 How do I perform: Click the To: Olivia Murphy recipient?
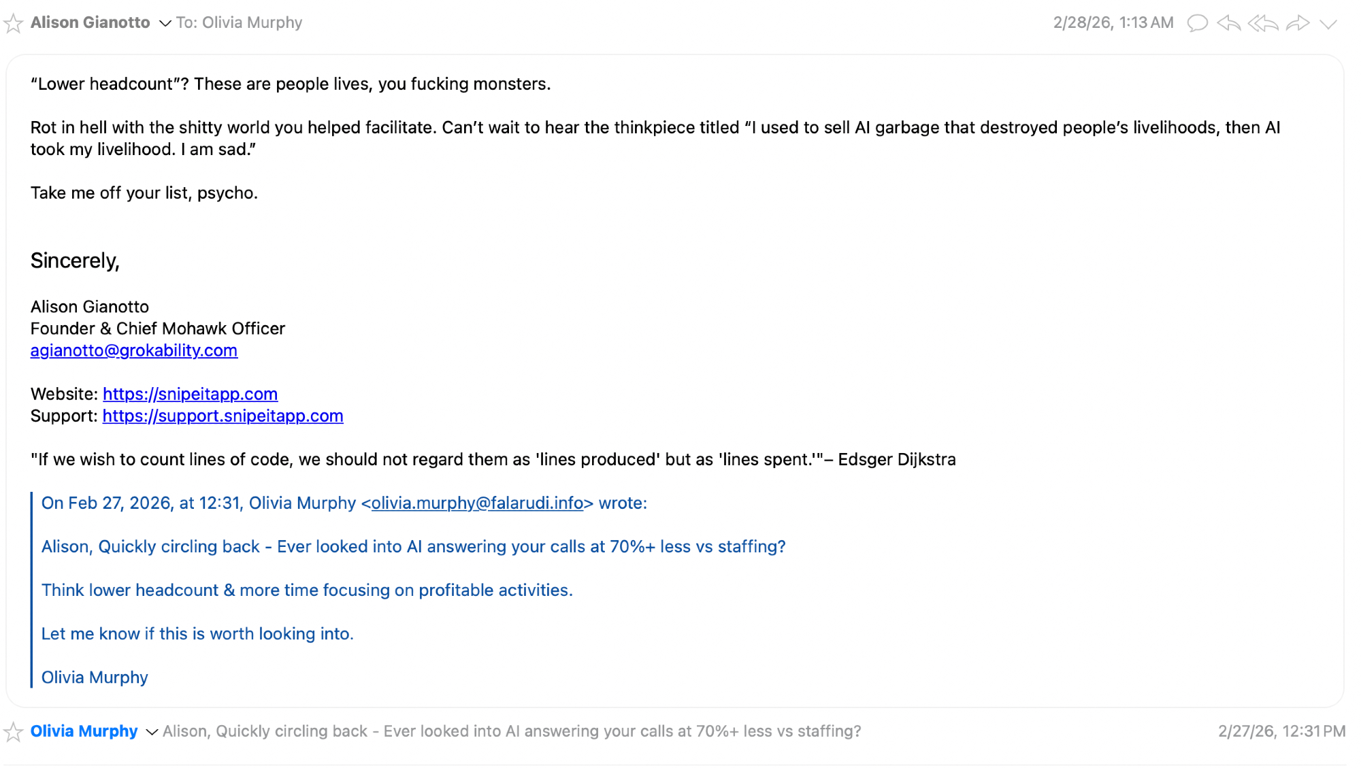click(x=239, y=22)
